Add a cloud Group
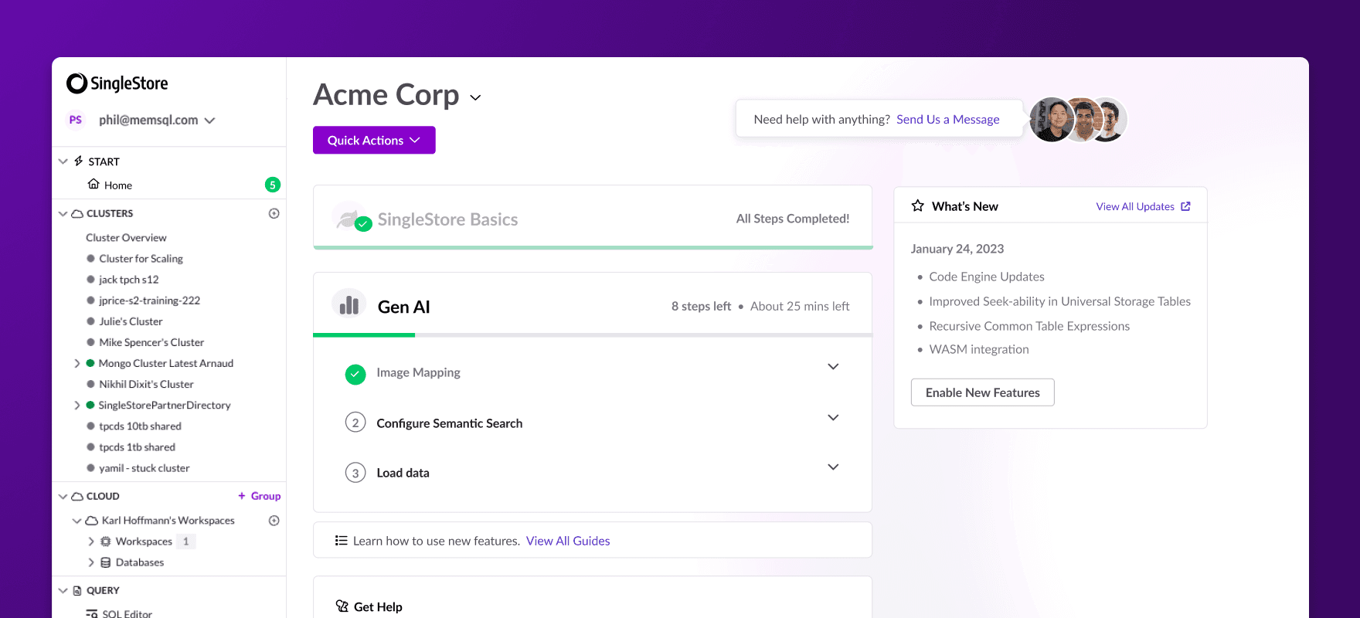Viewport: 1360px width, 618px height. 259,496
